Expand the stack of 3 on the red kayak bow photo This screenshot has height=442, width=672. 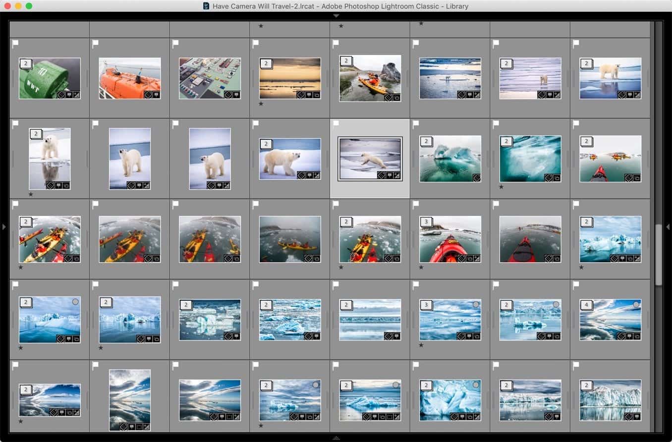(426, 222)
